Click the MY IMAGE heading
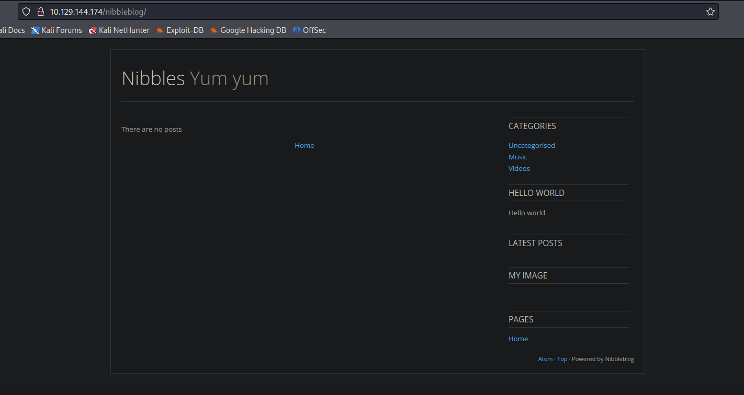This screenshot has width=744, height=395. tap(528, 275)
